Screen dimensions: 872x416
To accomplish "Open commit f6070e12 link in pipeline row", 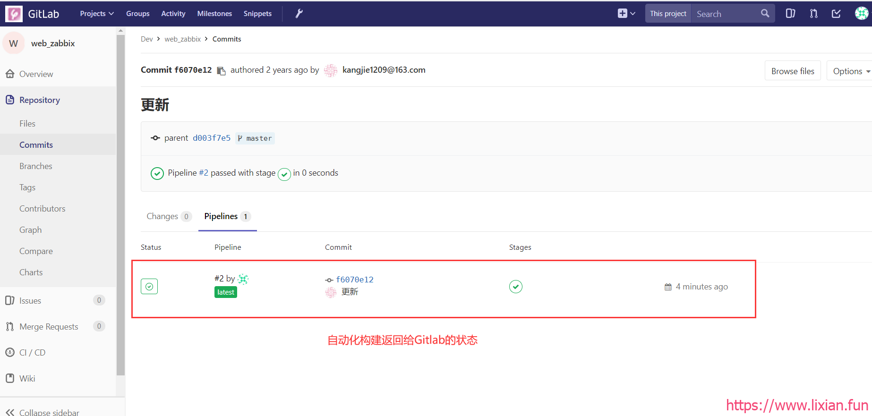I will (355, 280).
